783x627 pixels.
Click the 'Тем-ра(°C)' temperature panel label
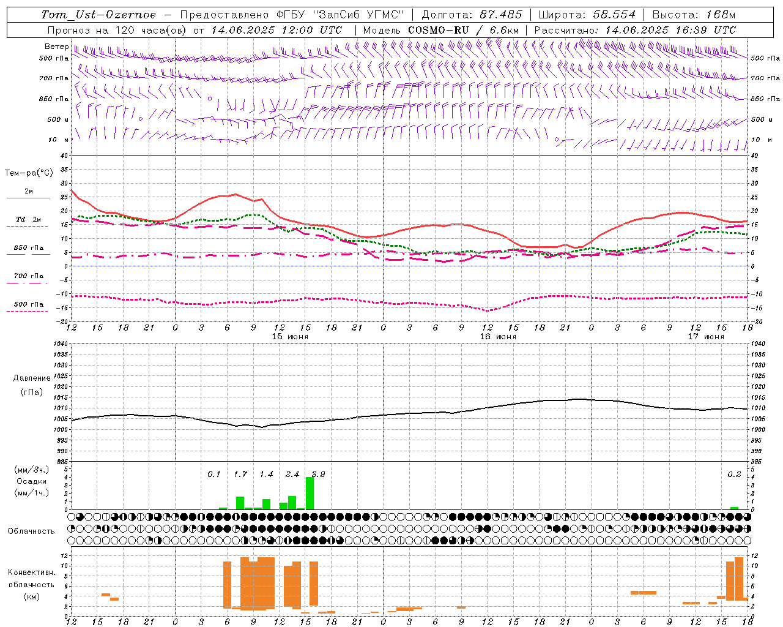[x=29, y=173]
